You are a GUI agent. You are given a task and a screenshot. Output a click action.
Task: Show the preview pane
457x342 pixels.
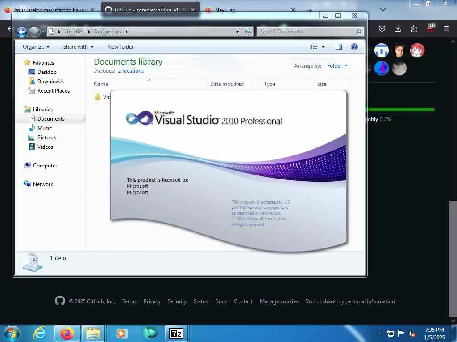point(338,47)
